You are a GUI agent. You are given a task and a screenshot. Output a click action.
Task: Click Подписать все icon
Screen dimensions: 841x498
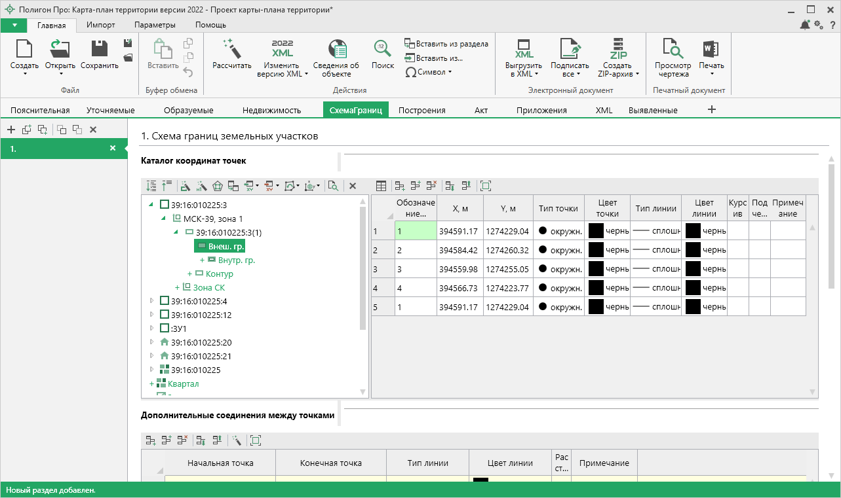(x=570, y=49)
